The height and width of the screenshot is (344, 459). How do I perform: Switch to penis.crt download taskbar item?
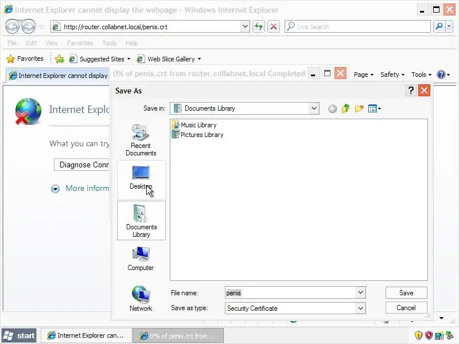[178, 335]
